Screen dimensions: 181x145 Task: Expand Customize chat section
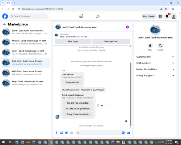[x=155, y=57]
